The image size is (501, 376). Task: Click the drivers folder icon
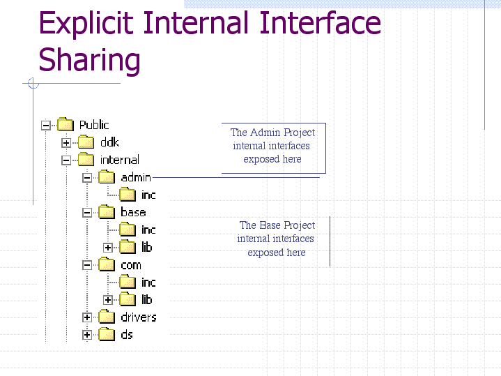pos(107,317)
